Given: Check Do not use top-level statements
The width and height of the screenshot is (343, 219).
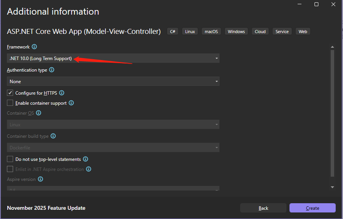Looking at the screenshot, I should (x=10, y=159).
